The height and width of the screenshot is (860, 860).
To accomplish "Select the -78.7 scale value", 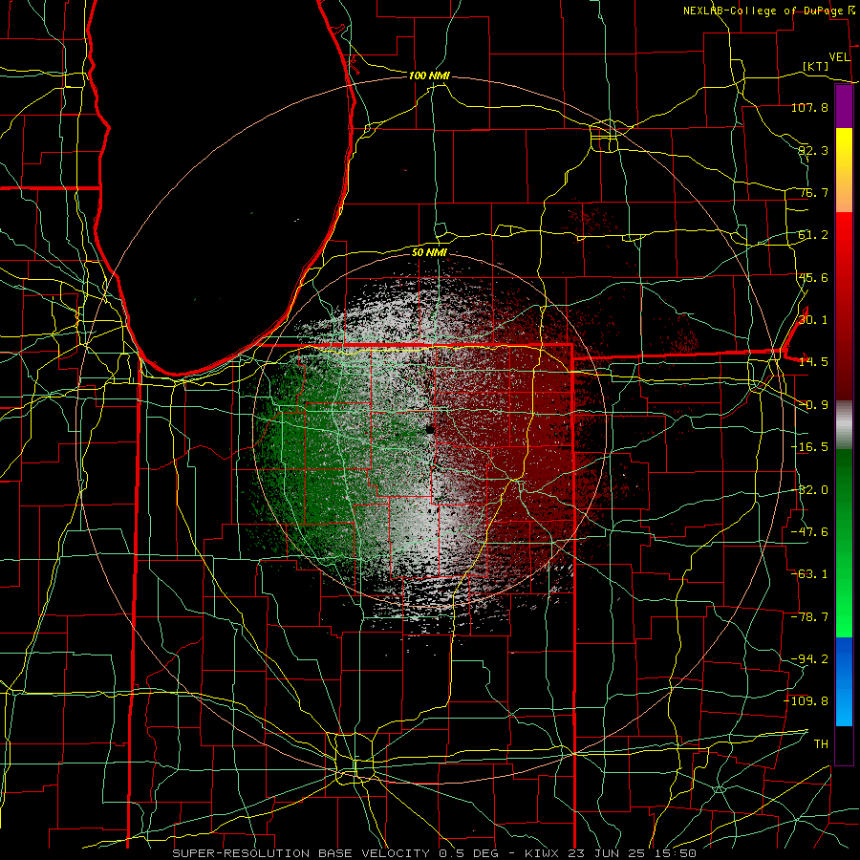I will [x=809, y=617].
